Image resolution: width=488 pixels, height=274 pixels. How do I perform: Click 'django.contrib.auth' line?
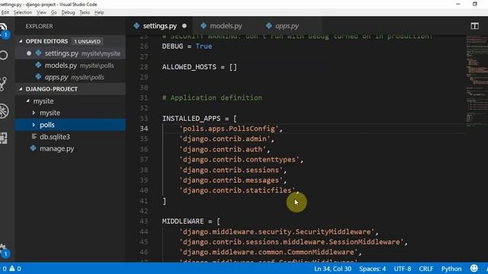point(225,149)
